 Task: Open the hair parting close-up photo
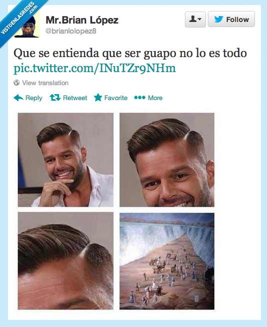coord(66,261)
